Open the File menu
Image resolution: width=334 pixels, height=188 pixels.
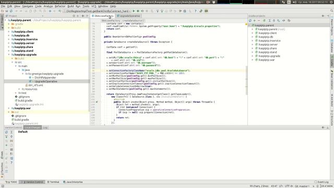point(3,6)
